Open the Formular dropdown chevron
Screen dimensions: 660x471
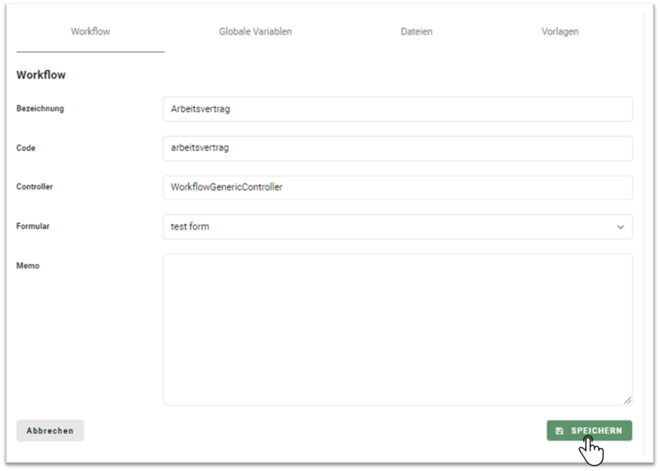click(x=620, y=227)
